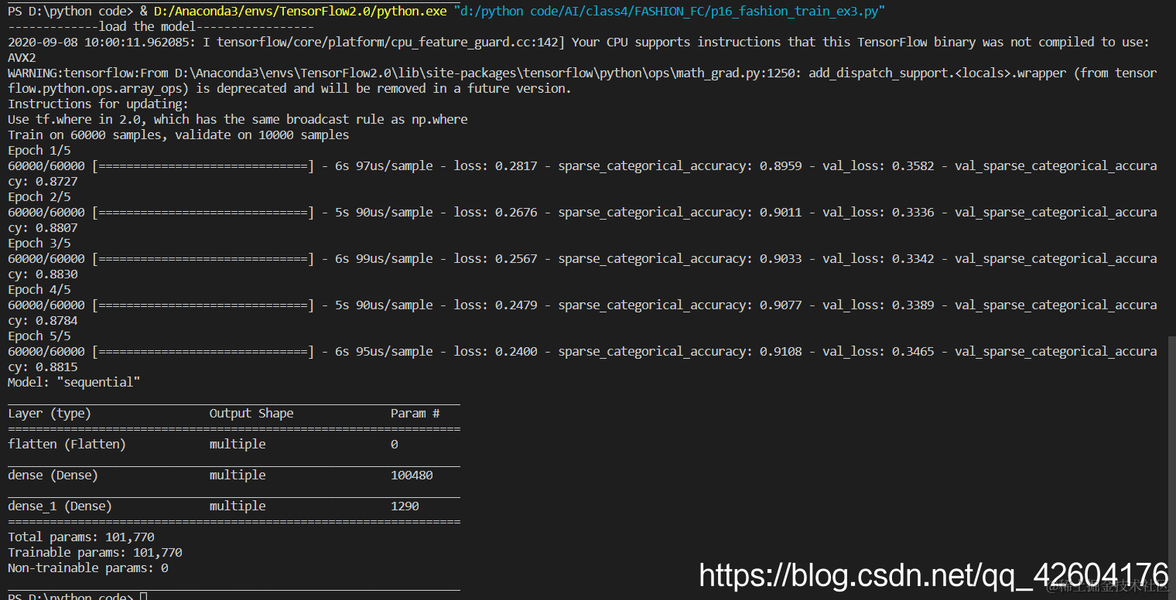Click the accuracy value 0.9108

pyautogui.click(x=781, y=351)
